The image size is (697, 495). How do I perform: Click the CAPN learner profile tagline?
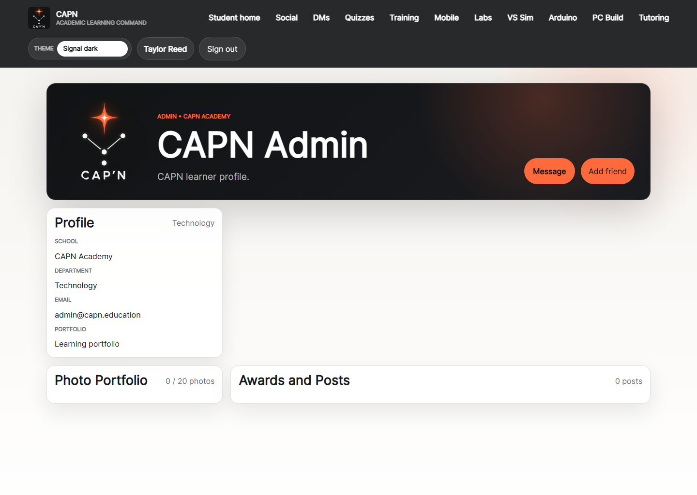point(203,176)
